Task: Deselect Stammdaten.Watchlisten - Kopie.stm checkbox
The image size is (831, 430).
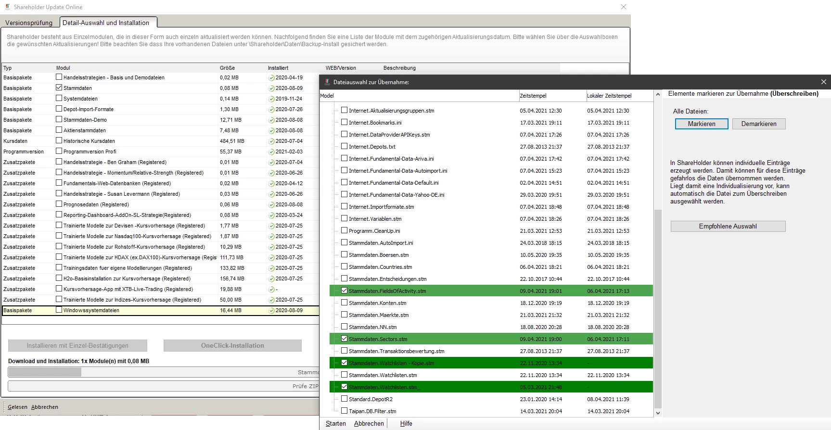Action: click(x=344, y=363)
